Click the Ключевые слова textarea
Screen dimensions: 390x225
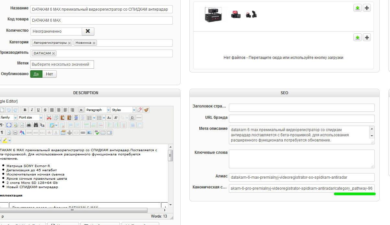[302, 159]
